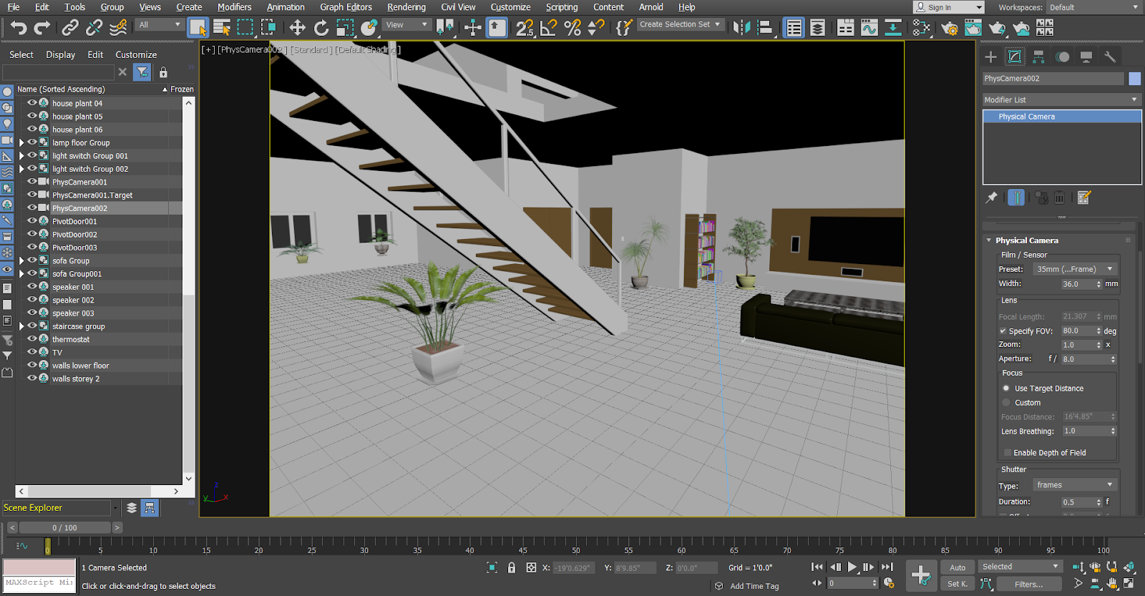
Task: Click the Mirror tool icon
Action: (741, 28)
